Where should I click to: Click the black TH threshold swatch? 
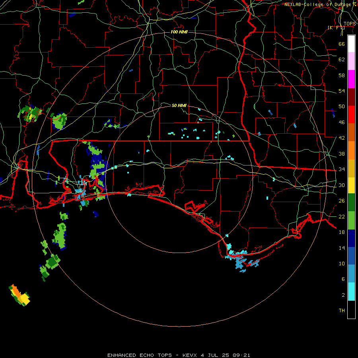click(351, 309)
